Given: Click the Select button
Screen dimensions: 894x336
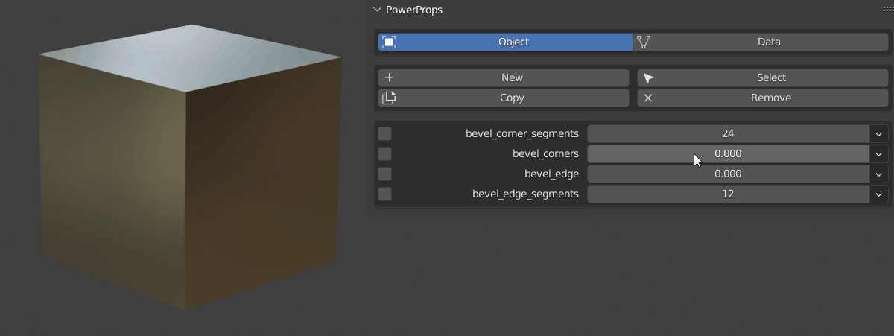Looking at the screenshot, I should [763, 77].
